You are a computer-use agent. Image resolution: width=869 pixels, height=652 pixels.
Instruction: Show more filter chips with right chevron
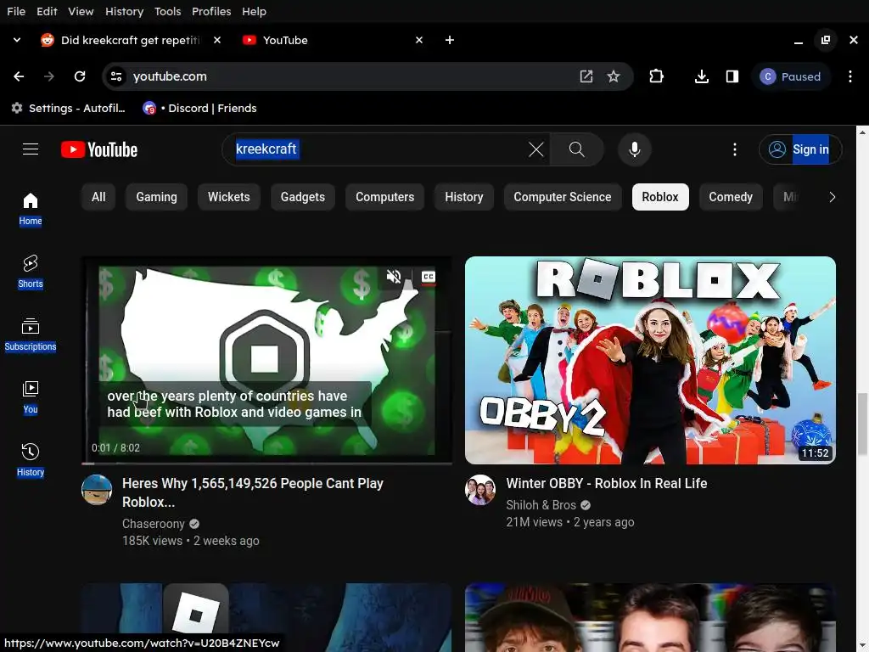[x=832, y=197]
